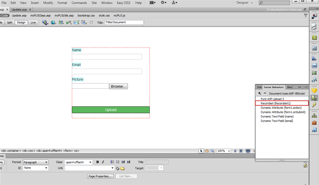Switch to Split view
This screenshot has height=185, width=319.
(9, 23)
